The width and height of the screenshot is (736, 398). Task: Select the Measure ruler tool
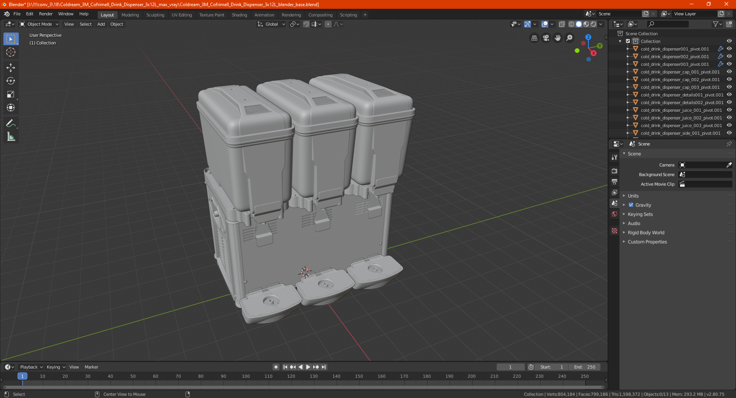(x=11, y=137)
